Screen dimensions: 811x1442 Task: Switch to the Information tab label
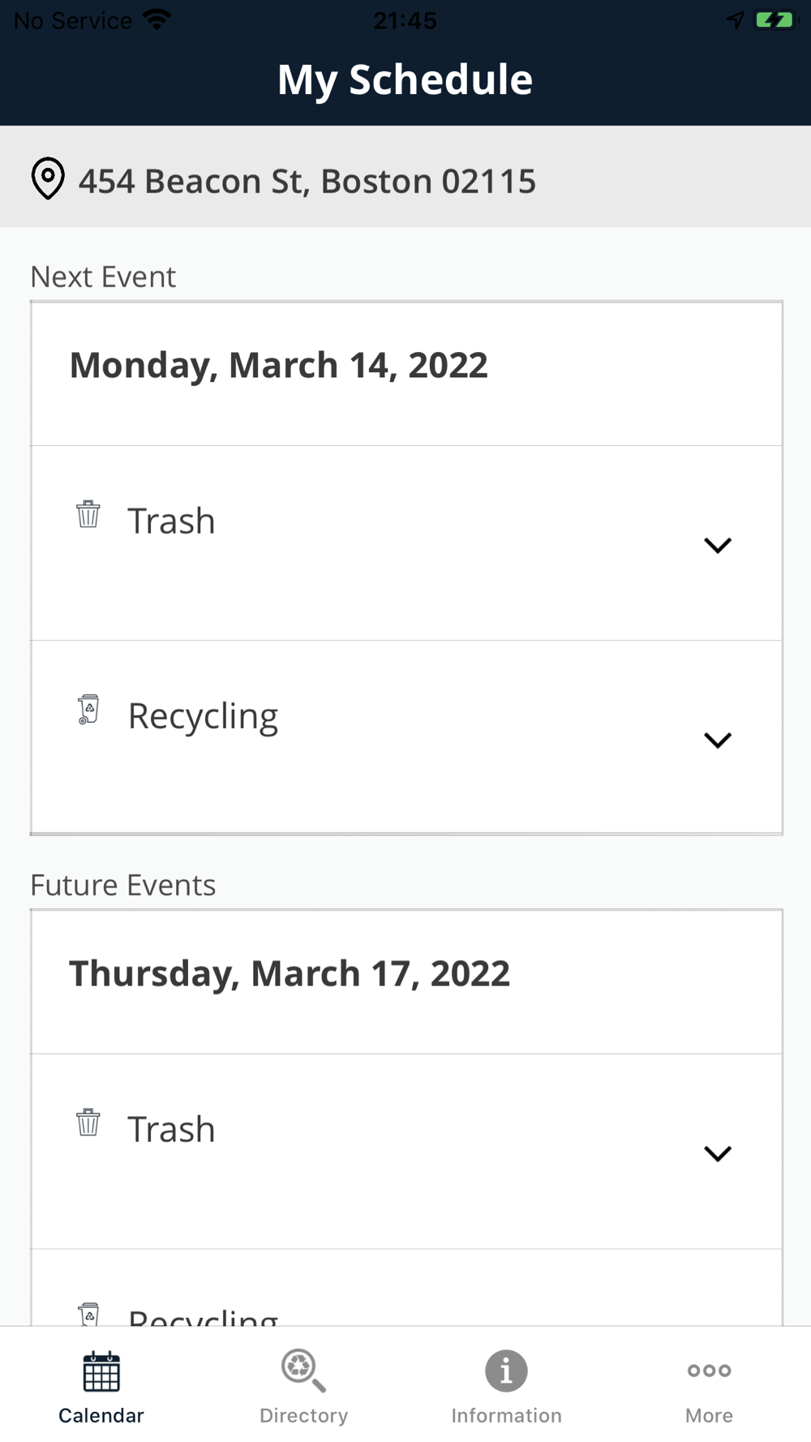coord(506,1415)
